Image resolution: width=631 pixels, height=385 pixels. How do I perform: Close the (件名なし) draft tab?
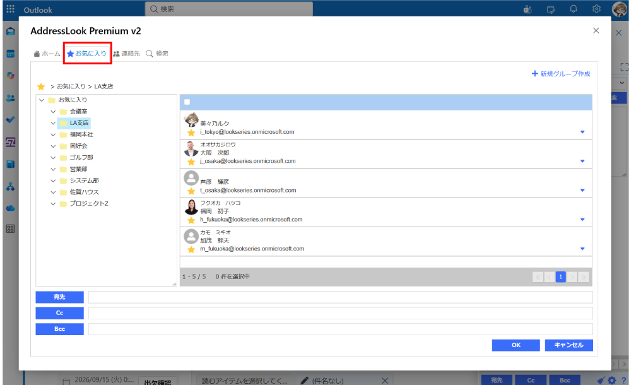pos(385,381)
